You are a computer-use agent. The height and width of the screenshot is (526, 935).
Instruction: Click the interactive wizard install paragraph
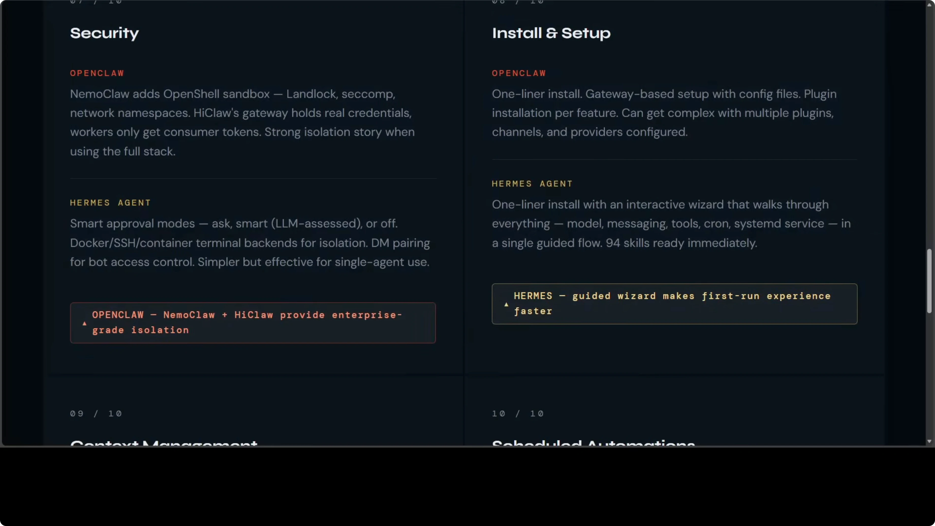[671, 224]
